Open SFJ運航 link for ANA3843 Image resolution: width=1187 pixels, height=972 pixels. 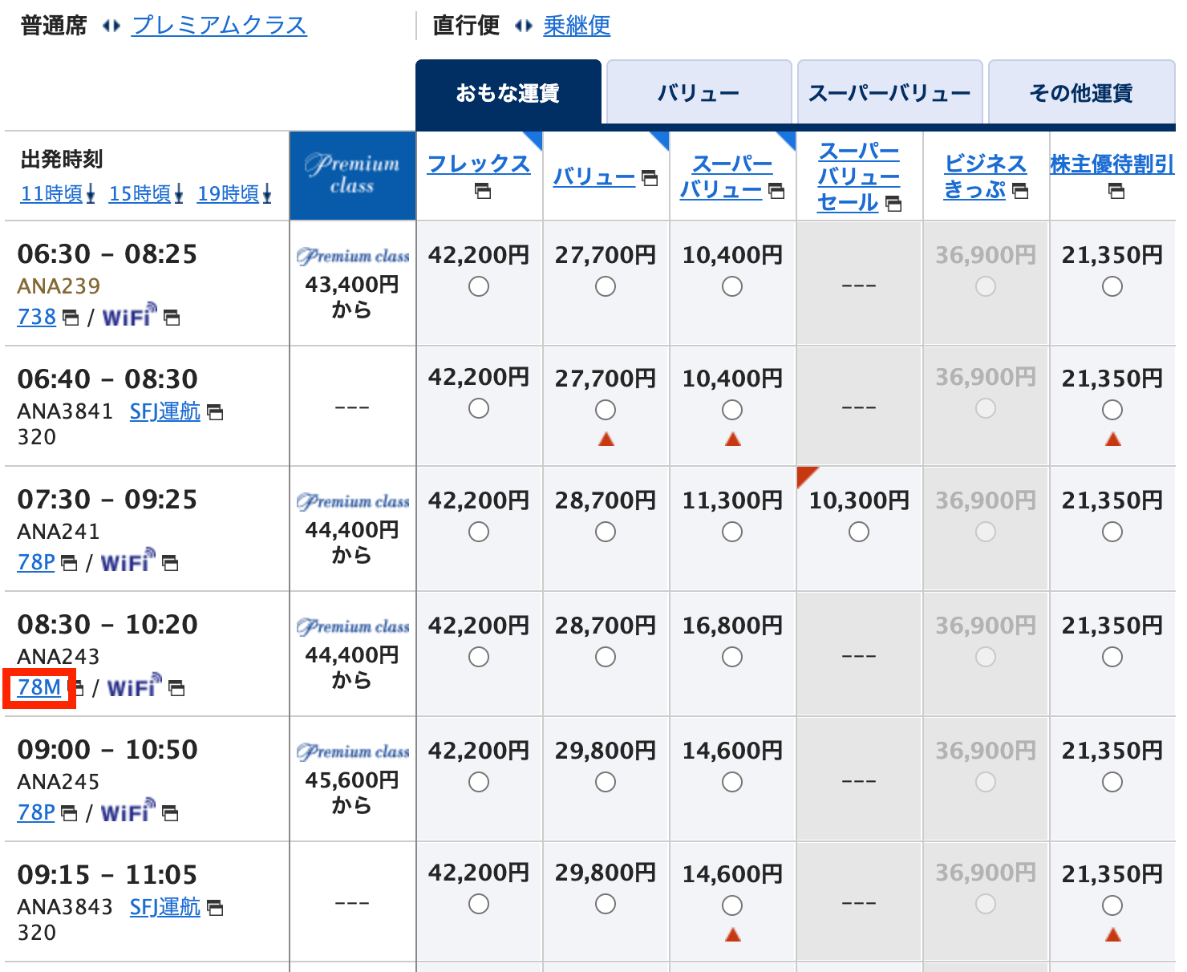pos(165,907)
